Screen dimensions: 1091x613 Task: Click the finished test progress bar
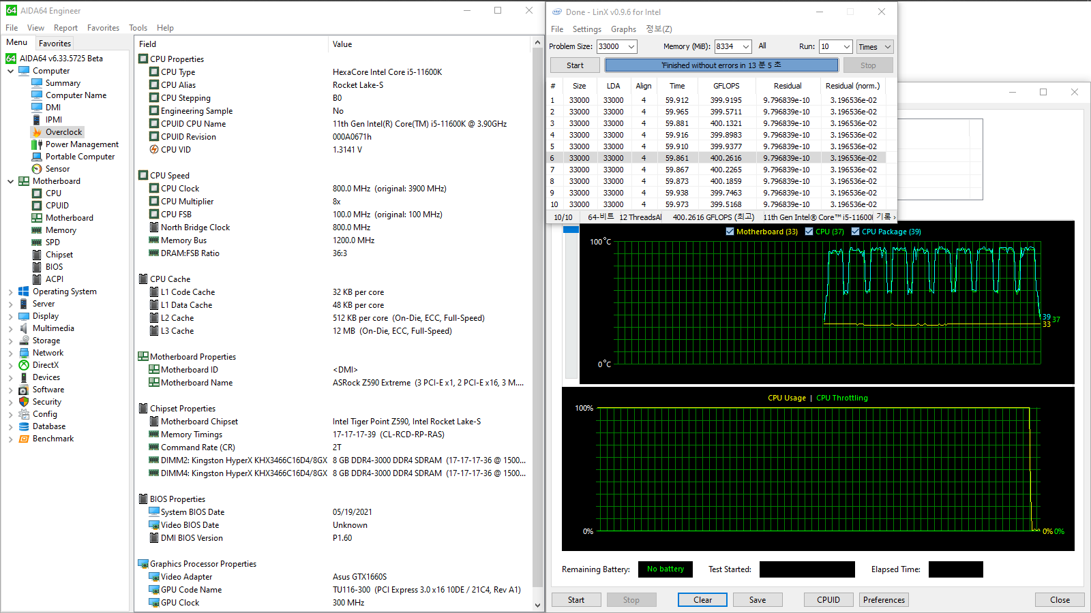pos(721,65)
